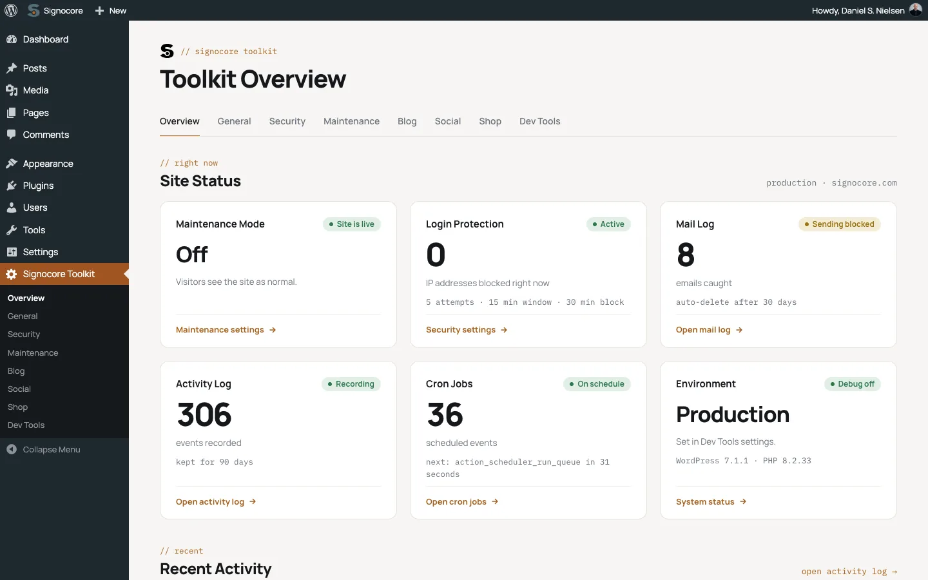Open Security submenu item in sidebar
Image resolution: width=928 pixels, height=580 pixels.
click(24, 334)
